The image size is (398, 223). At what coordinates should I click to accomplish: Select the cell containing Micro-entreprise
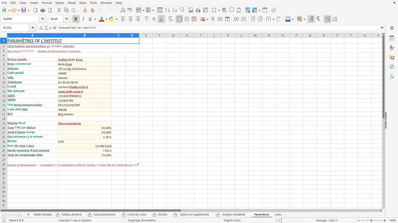85,123
